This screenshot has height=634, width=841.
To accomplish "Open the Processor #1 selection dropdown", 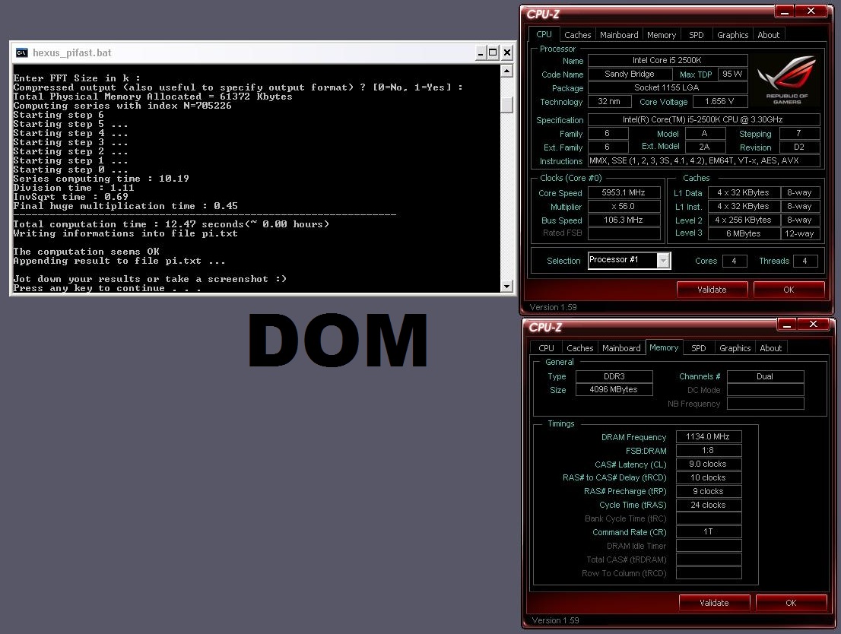I will click(664, 261).
